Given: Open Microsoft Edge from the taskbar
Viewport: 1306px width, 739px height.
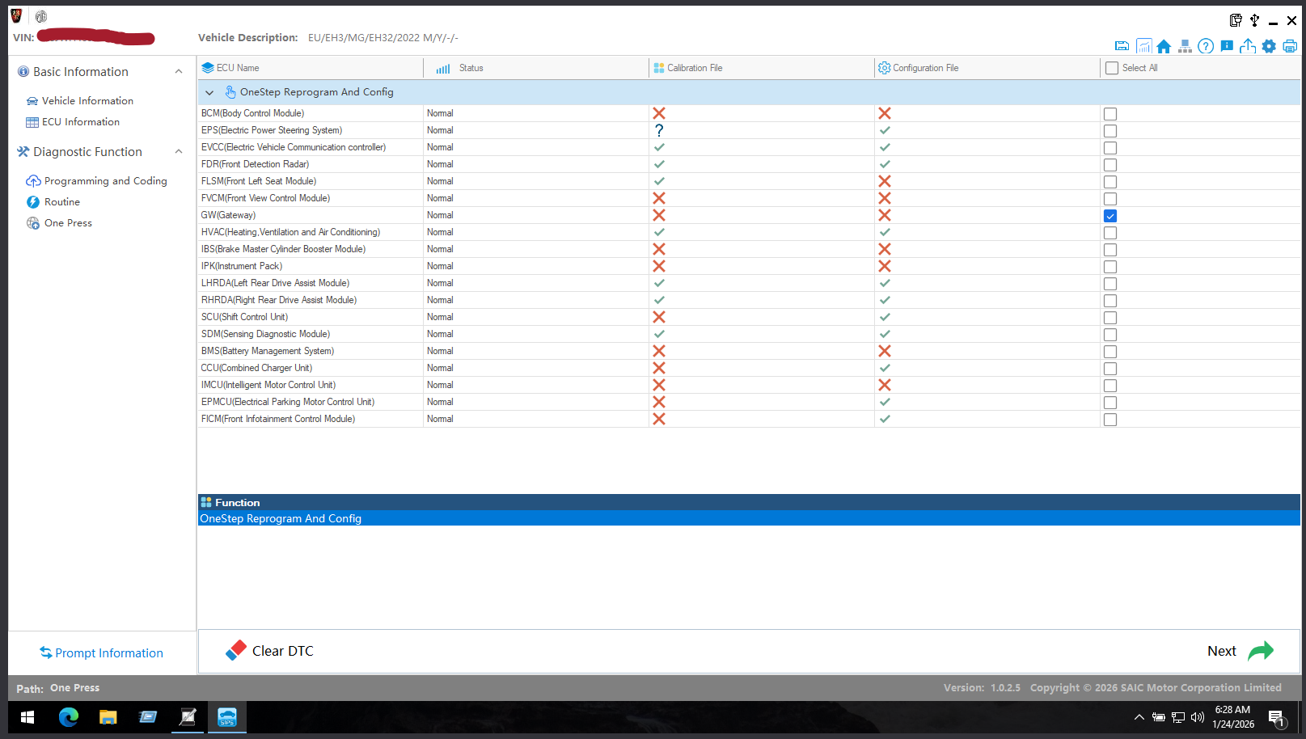Looking at the screenshot, I should [69, 717].
